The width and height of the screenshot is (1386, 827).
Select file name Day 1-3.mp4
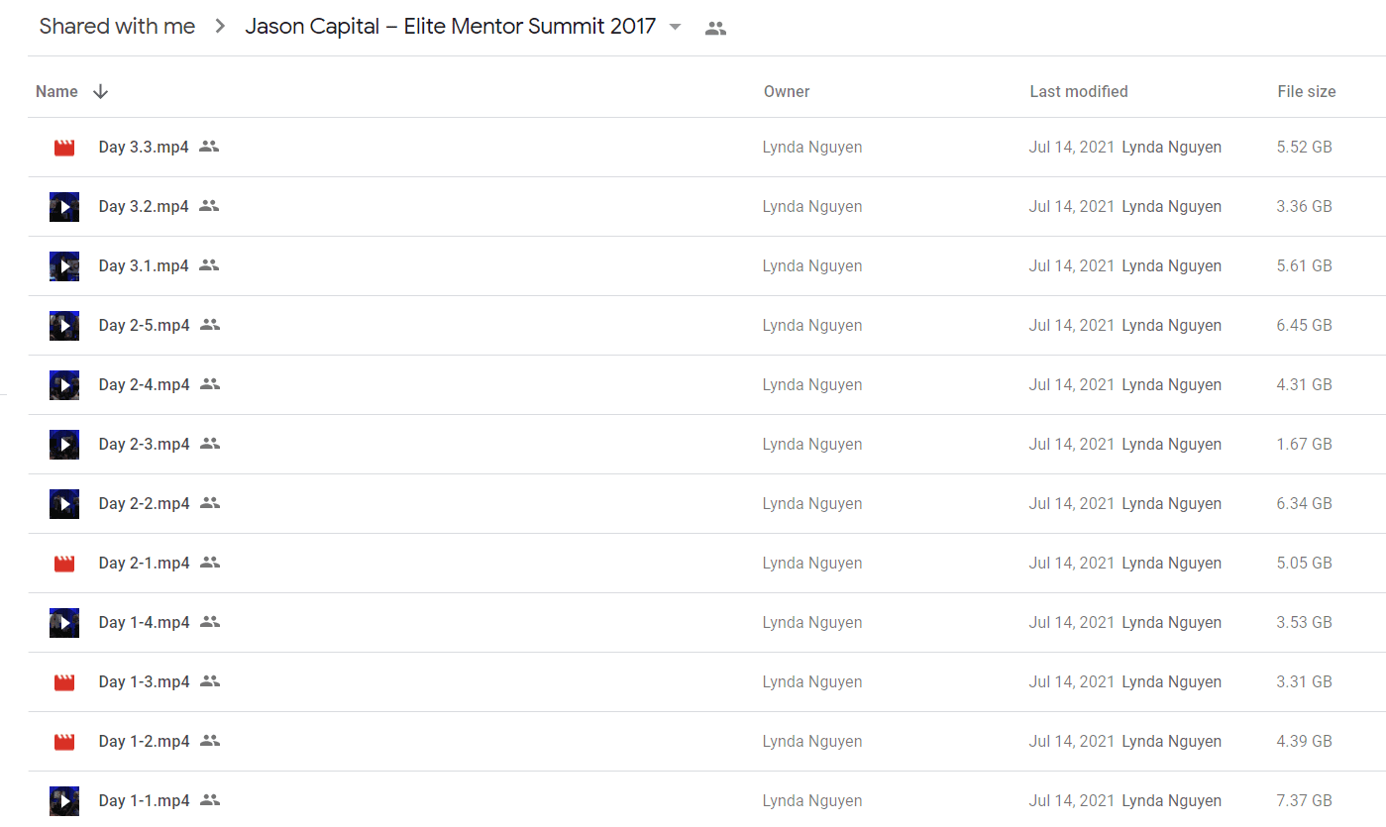coord(145,682)
